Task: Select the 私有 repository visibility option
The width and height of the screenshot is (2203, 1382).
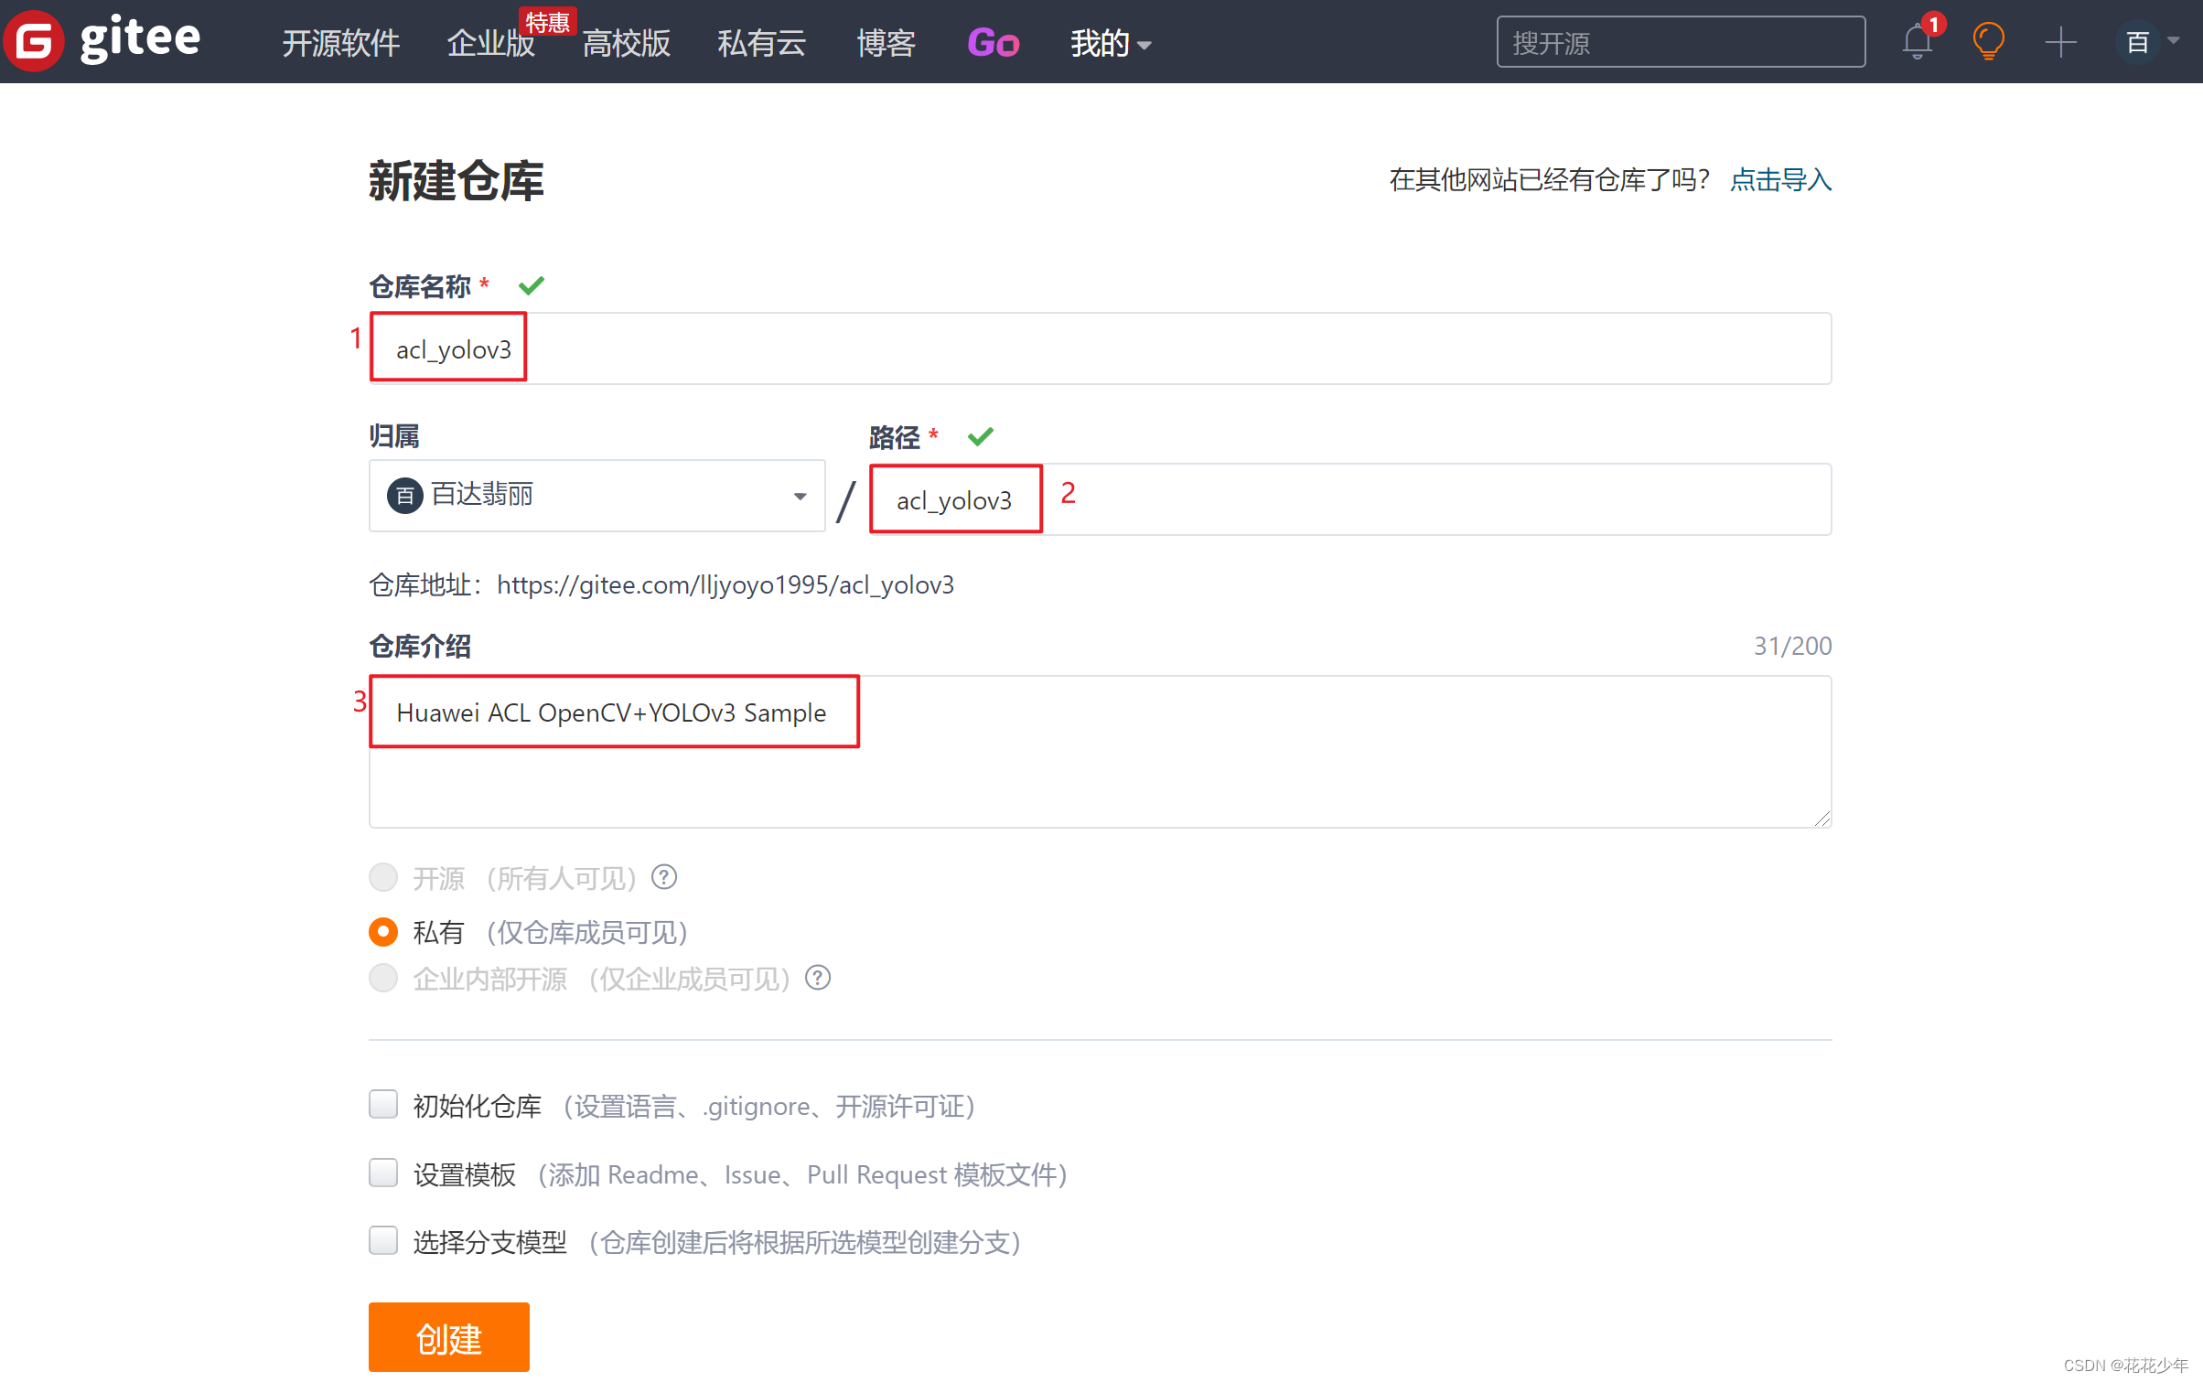Action: tap(383, 931)
